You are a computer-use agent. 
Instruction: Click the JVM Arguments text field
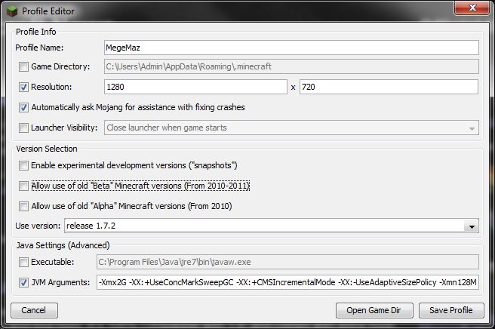[x=287, y=282]
